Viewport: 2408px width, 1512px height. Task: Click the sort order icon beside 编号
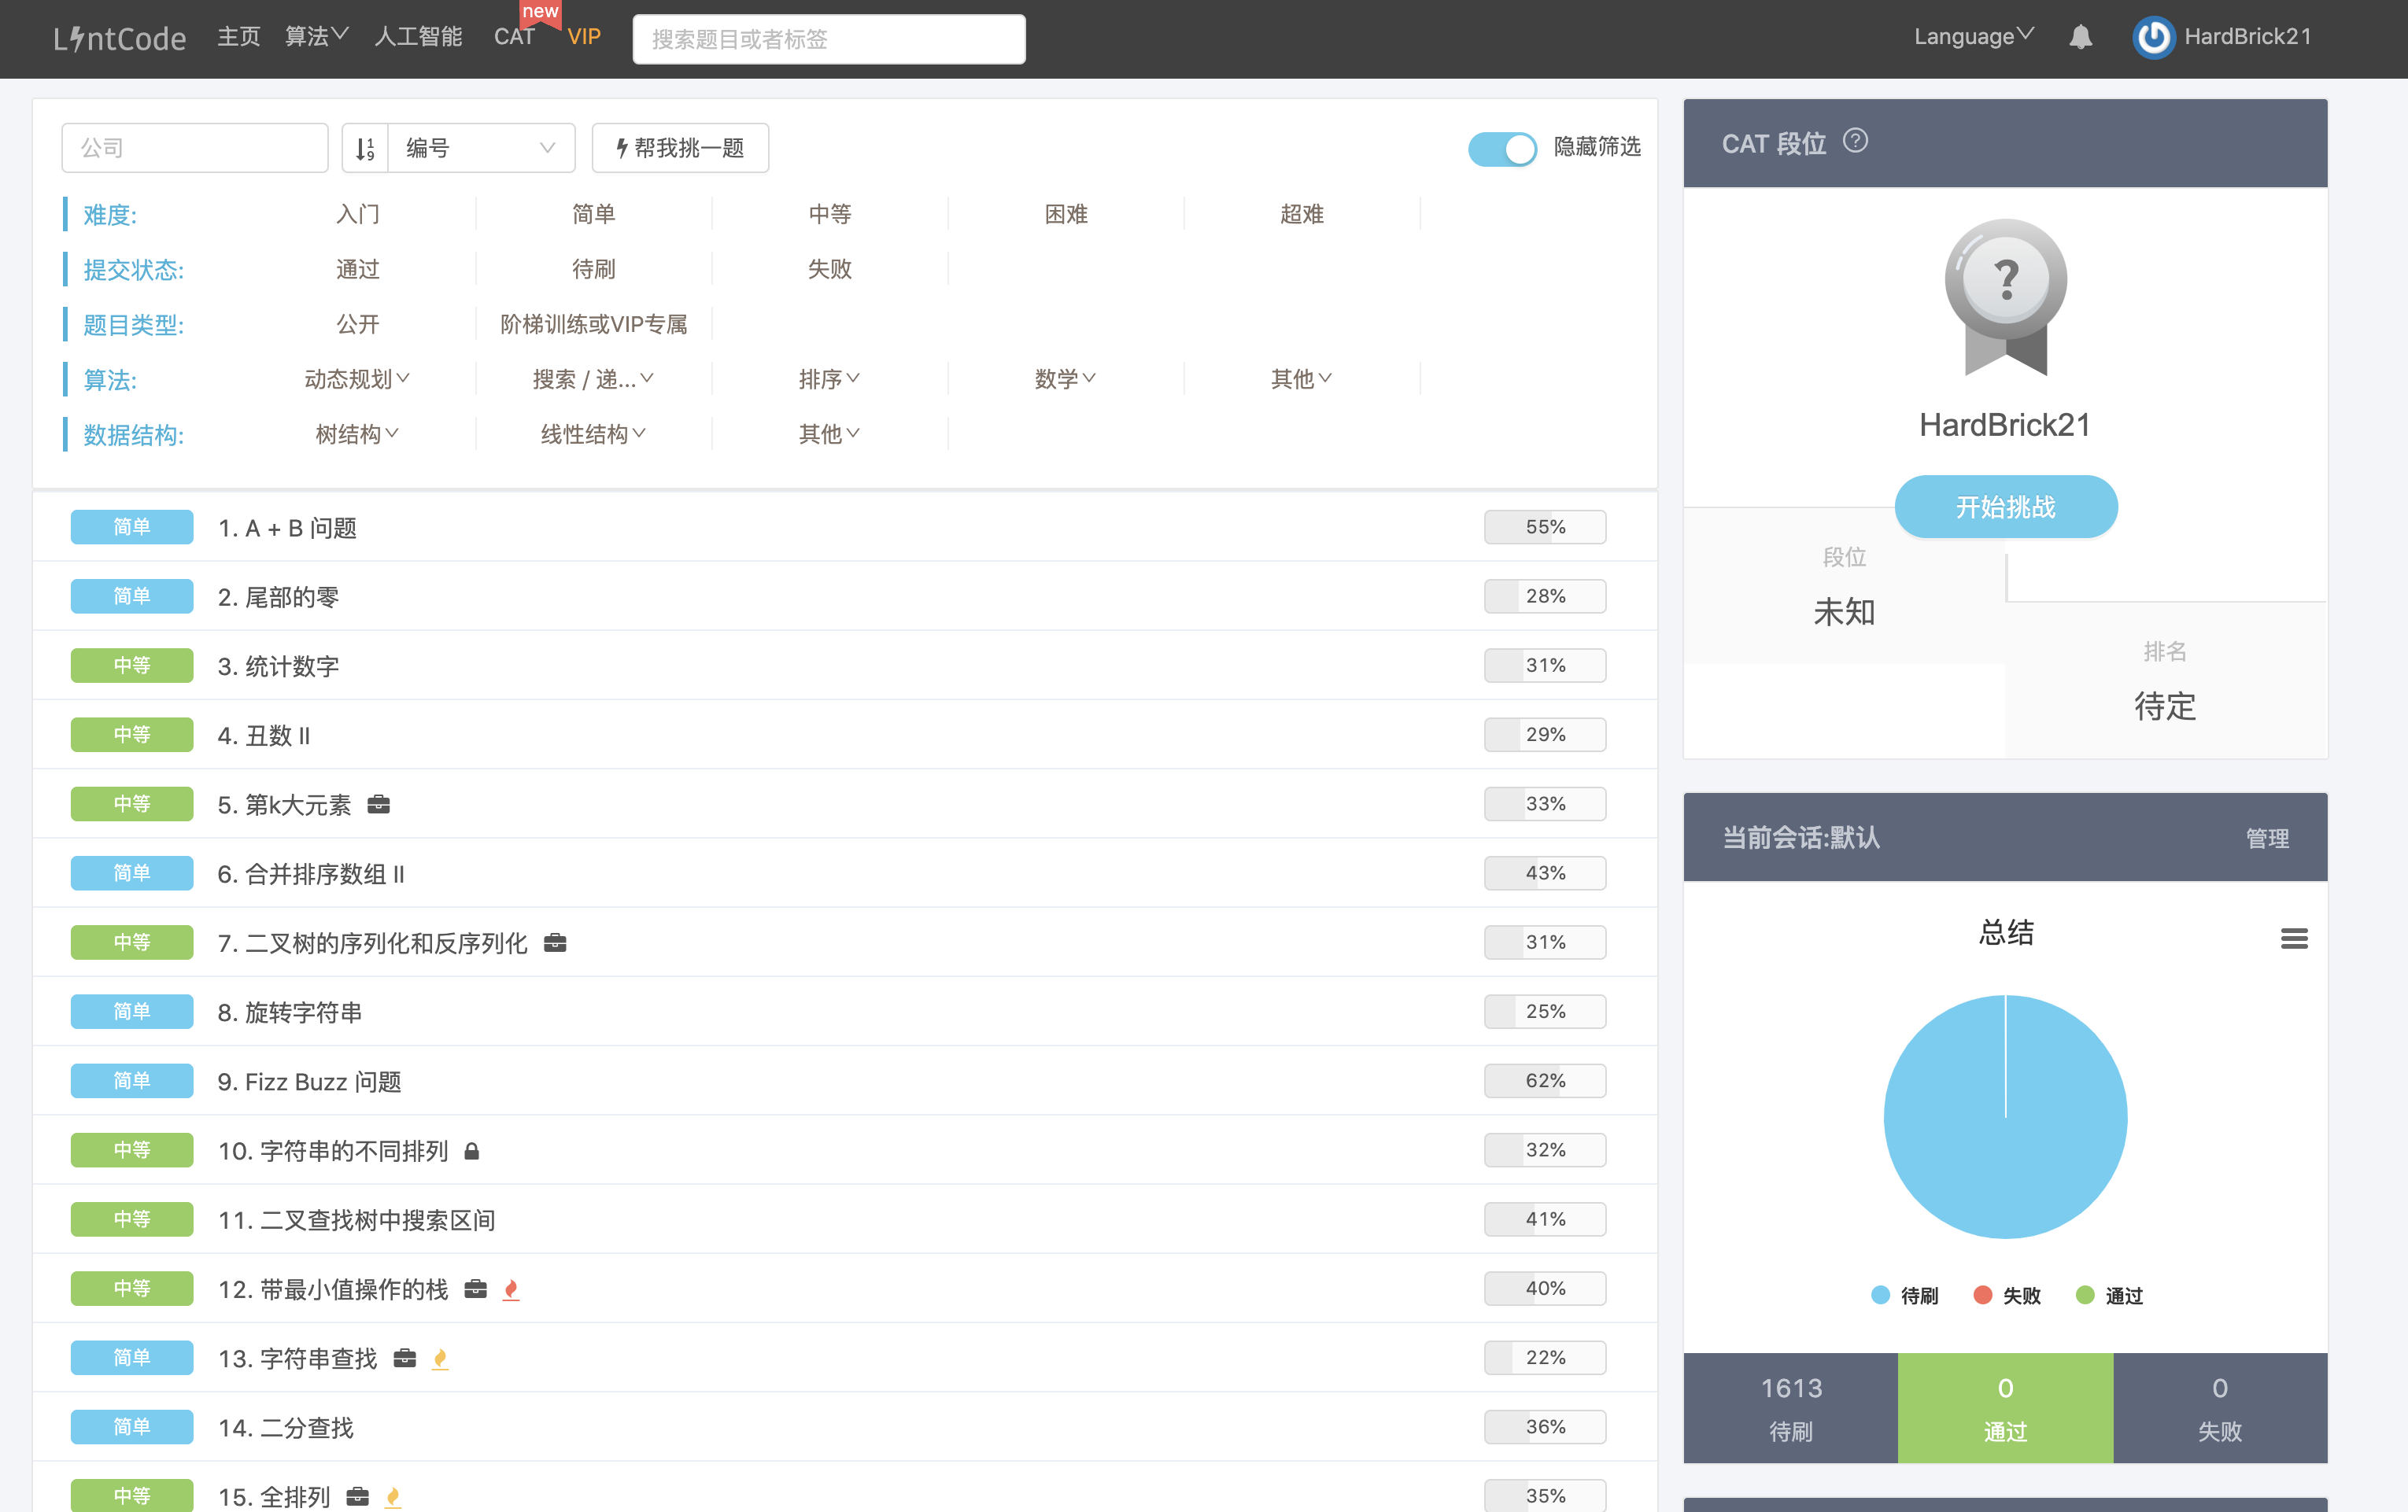pos(365,148)
